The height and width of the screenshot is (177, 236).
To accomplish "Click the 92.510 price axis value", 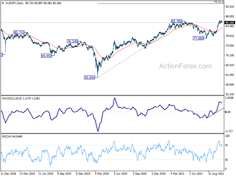I will click(x=230, y=6).
